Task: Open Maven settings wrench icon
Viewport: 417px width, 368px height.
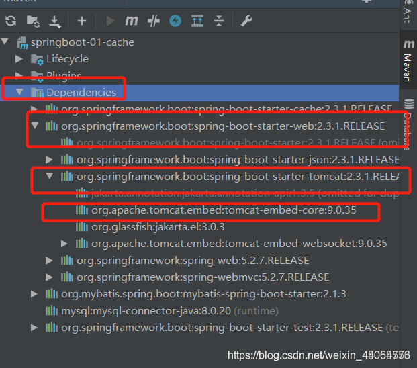Action: click(246, 21)
